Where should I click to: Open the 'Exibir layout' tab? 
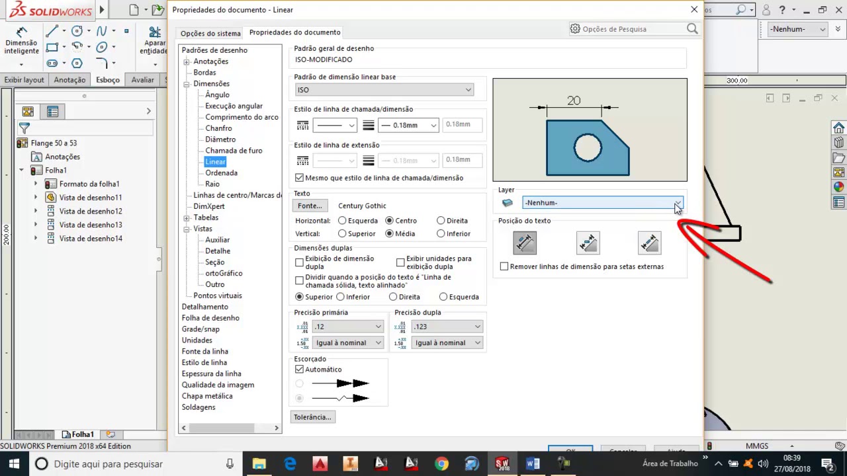24,80
